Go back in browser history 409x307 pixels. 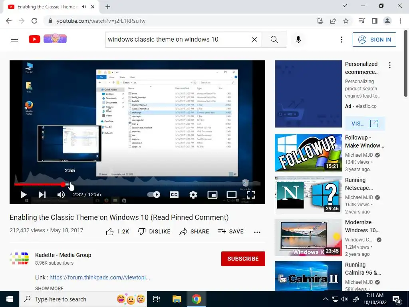point(9,21)
